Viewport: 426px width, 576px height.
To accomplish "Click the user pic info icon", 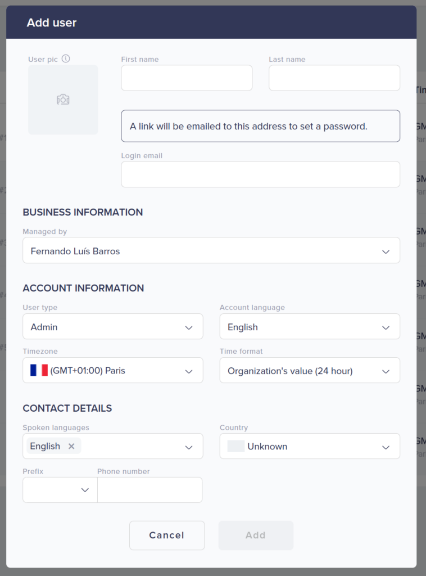I will point(66,58).
